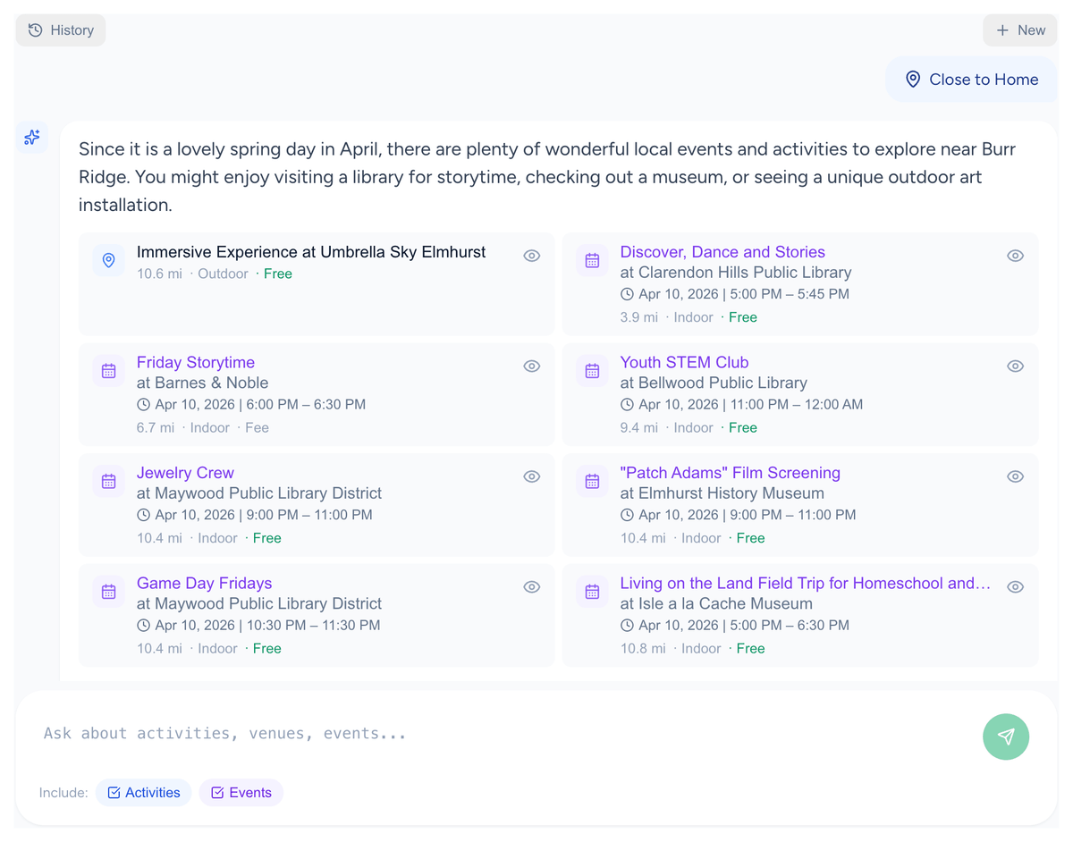Click the Close to Home chip
Viewport: 1073px width, 842px height.
click(971, 80)
